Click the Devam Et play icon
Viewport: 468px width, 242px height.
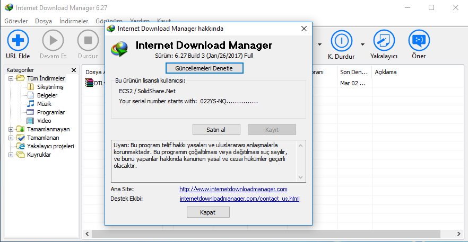53,40
